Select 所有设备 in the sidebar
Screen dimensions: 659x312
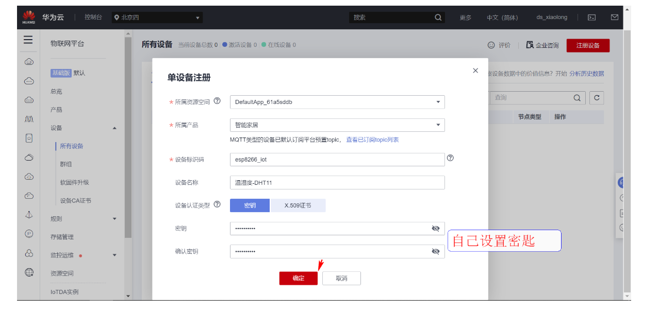tap(72, 146)
